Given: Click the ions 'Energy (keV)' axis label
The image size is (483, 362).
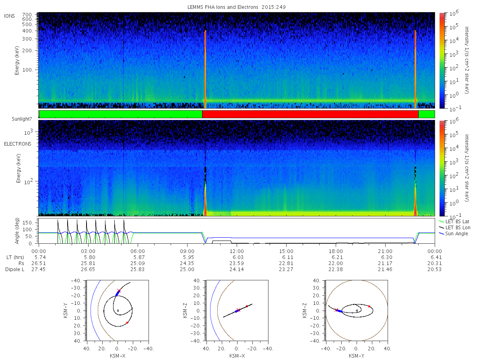Looking at the screenshot, I should [x=17, y=60].
